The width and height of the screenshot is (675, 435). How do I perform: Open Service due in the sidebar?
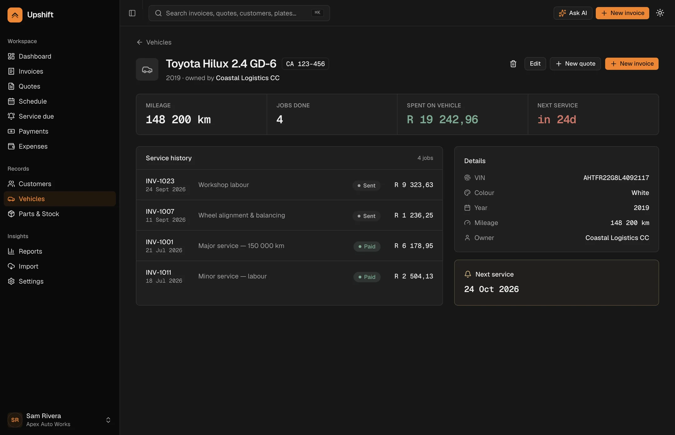coord(60,116)
